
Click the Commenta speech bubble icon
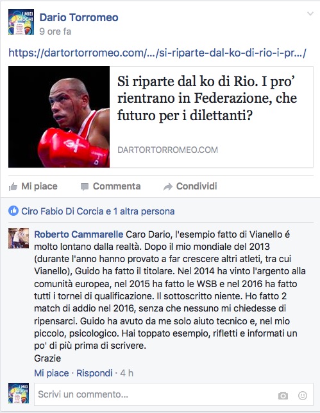(x=85, y=187)
